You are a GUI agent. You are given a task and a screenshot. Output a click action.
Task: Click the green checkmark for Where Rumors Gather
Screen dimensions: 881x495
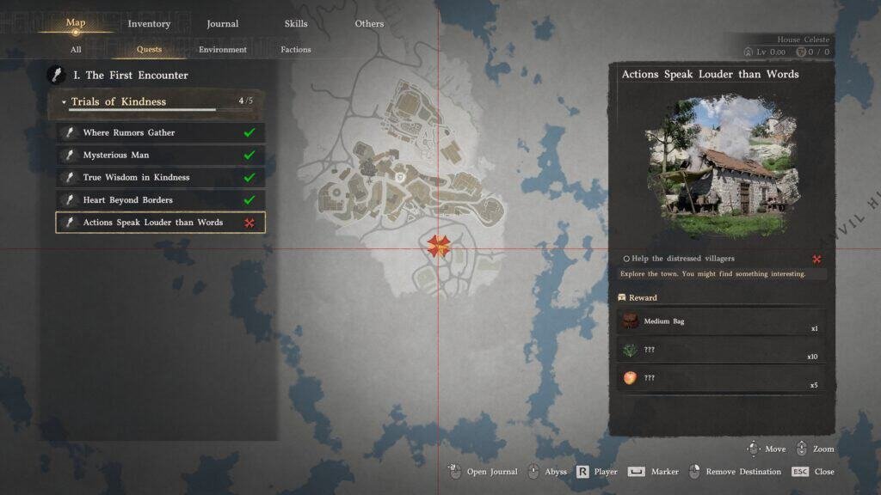tap(250, 133)
